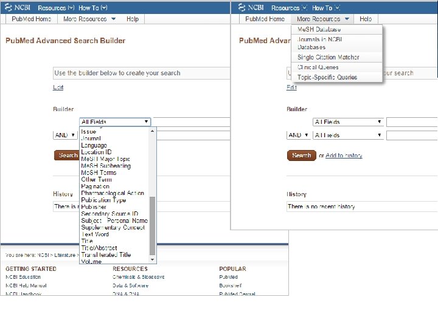
Task: Open Bookshelf link under Popular
Action: coord(231,285)
